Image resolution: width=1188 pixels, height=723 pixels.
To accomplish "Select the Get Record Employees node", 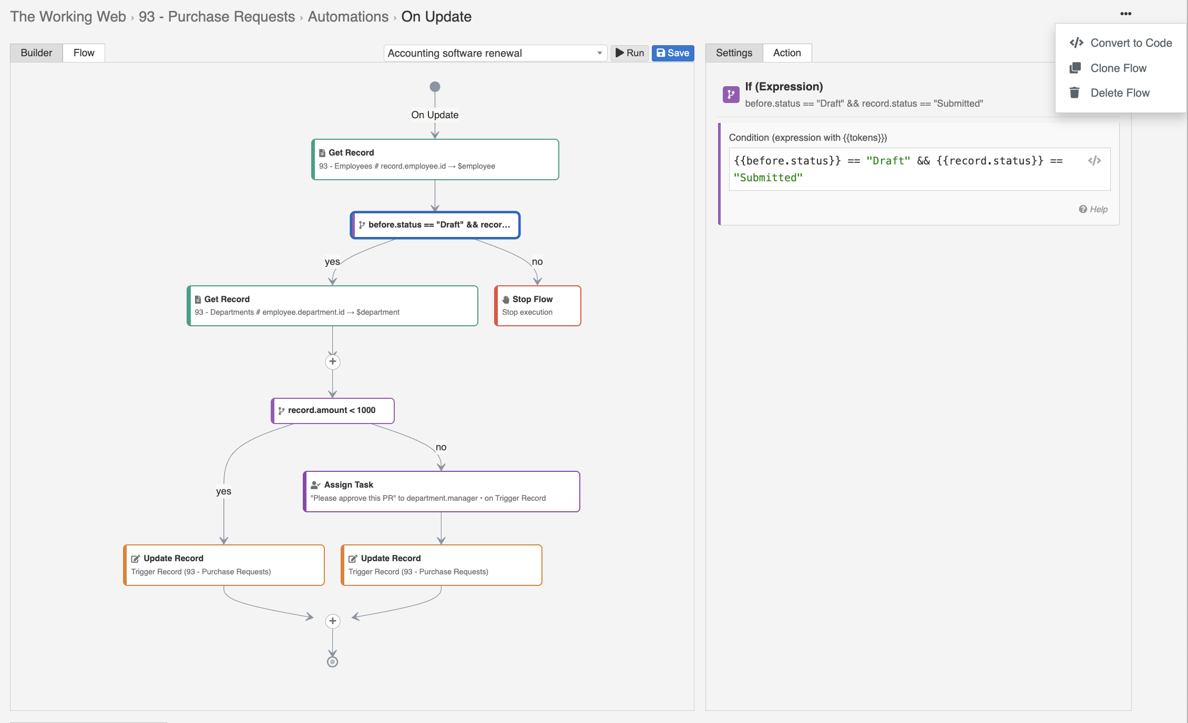I will tap(435, 160).
